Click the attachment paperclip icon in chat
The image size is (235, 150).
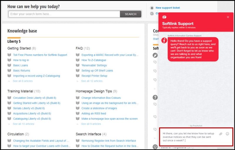(x=221, y=134)
